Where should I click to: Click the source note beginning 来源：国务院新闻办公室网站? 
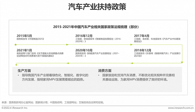(53, 102)
